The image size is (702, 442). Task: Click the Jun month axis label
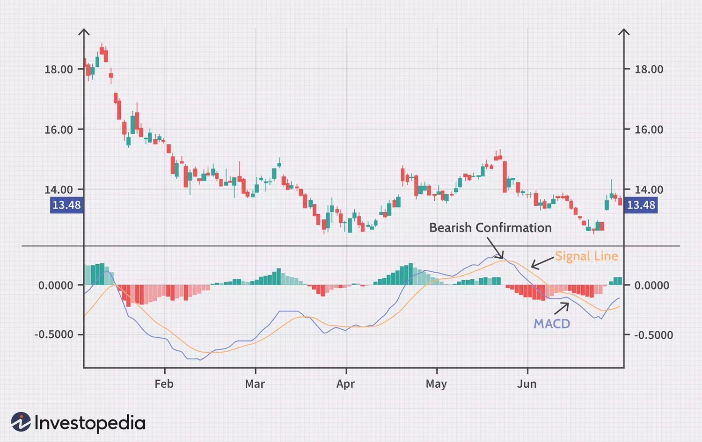[526, 384]
